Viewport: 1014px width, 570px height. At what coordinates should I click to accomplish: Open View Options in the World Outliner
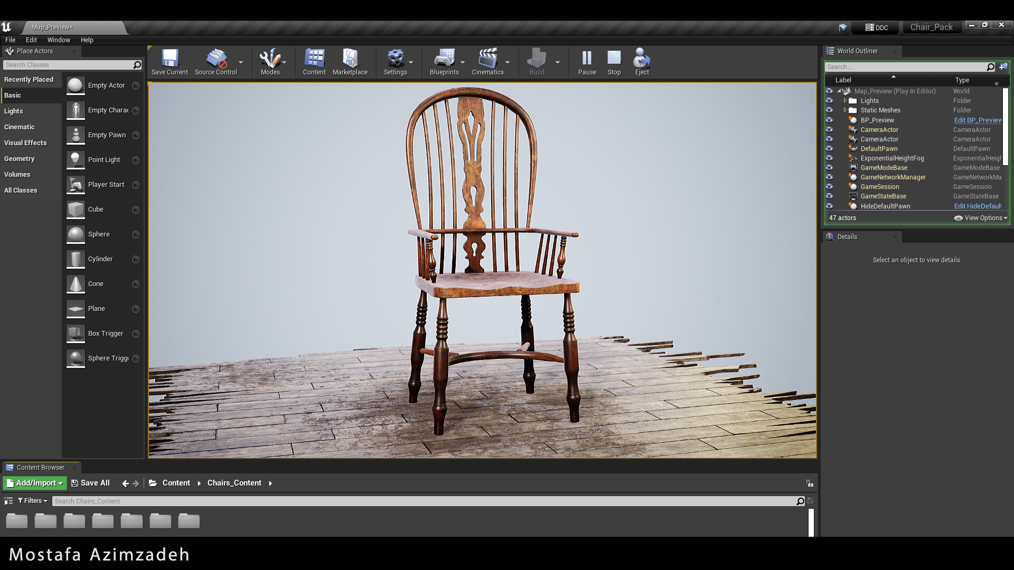click(x=980, y=217)
